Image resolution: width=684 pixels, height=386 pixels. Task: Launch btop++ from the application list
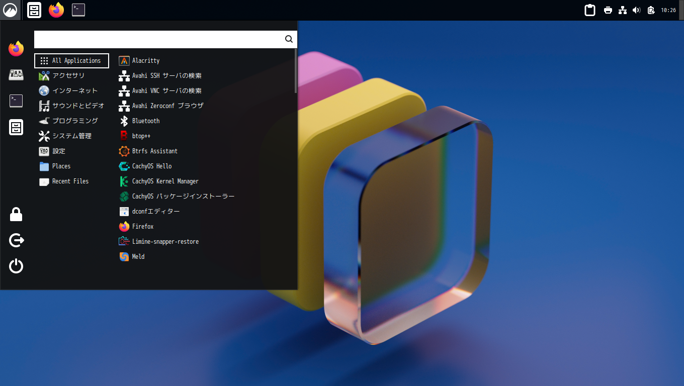click(x=204, y=136)
